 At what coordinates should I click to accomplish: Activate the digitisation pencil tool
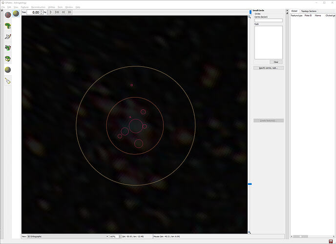click(x=8, y=37)
